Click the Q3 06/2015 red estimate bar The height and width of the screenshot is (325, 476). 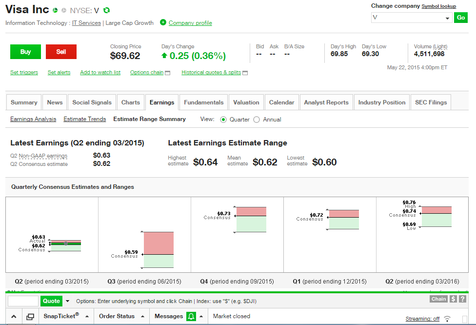pos(159,243)
